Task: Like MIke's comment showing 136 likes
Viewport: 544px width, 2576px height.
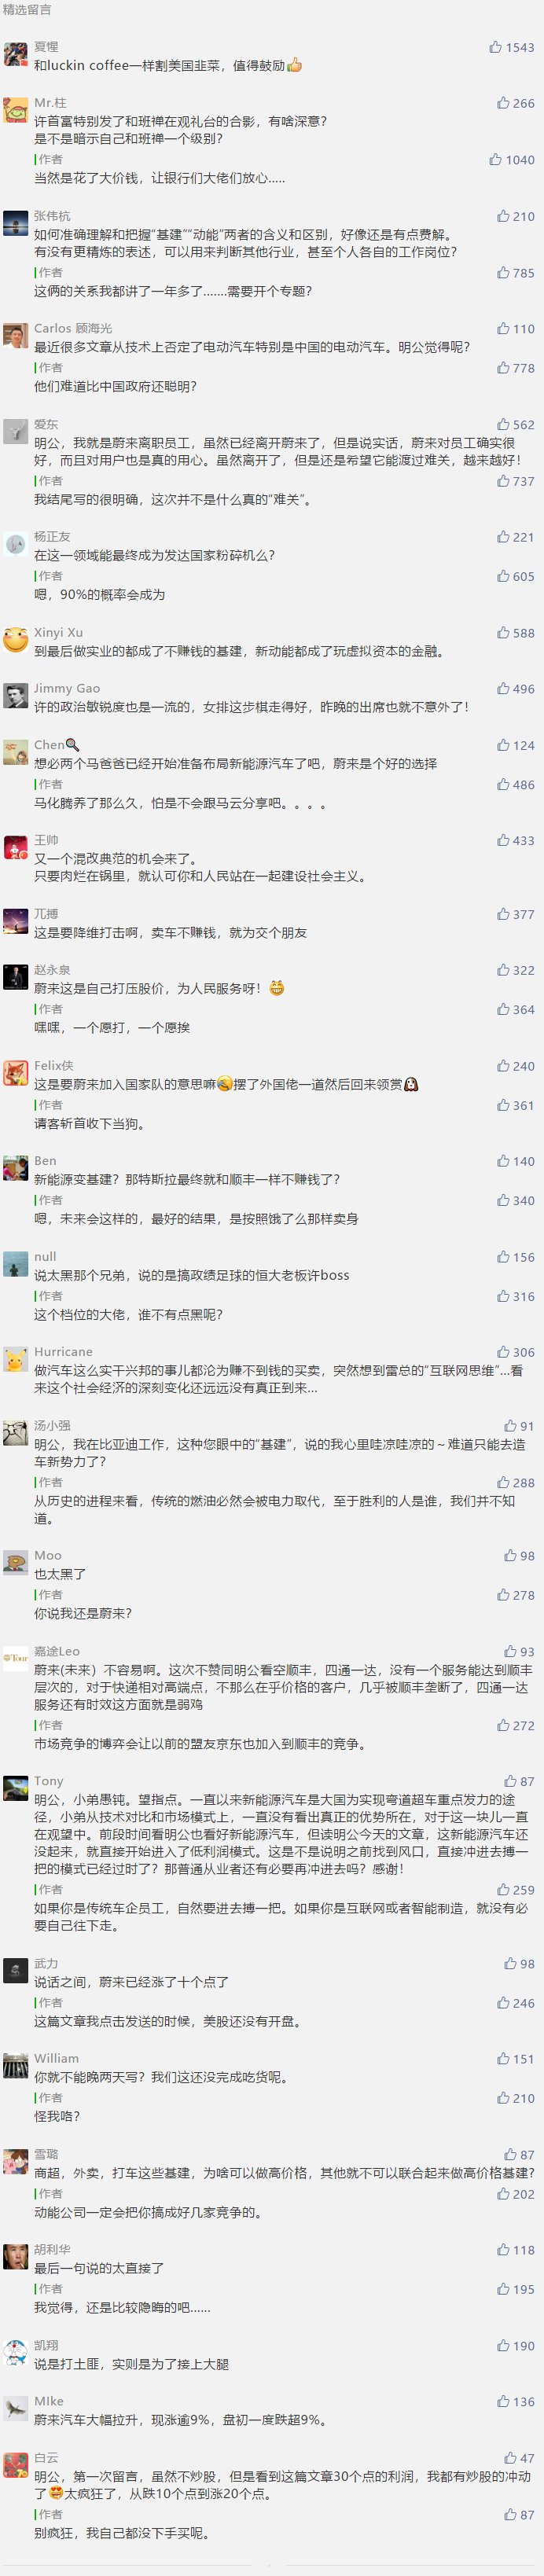Action: 502,2401
